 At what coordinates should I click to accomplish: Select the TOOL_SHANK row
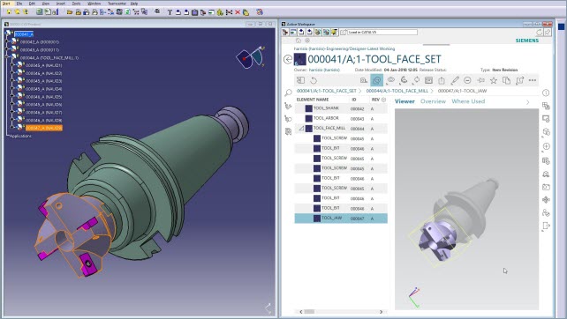(x=341, y=108)
